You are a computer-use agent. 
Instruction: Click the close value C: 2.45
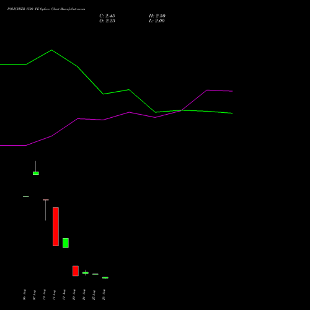107,16
